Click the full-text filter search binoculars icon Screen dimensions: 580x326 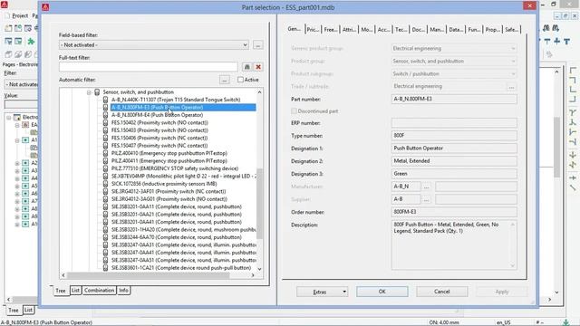point(247,67)
